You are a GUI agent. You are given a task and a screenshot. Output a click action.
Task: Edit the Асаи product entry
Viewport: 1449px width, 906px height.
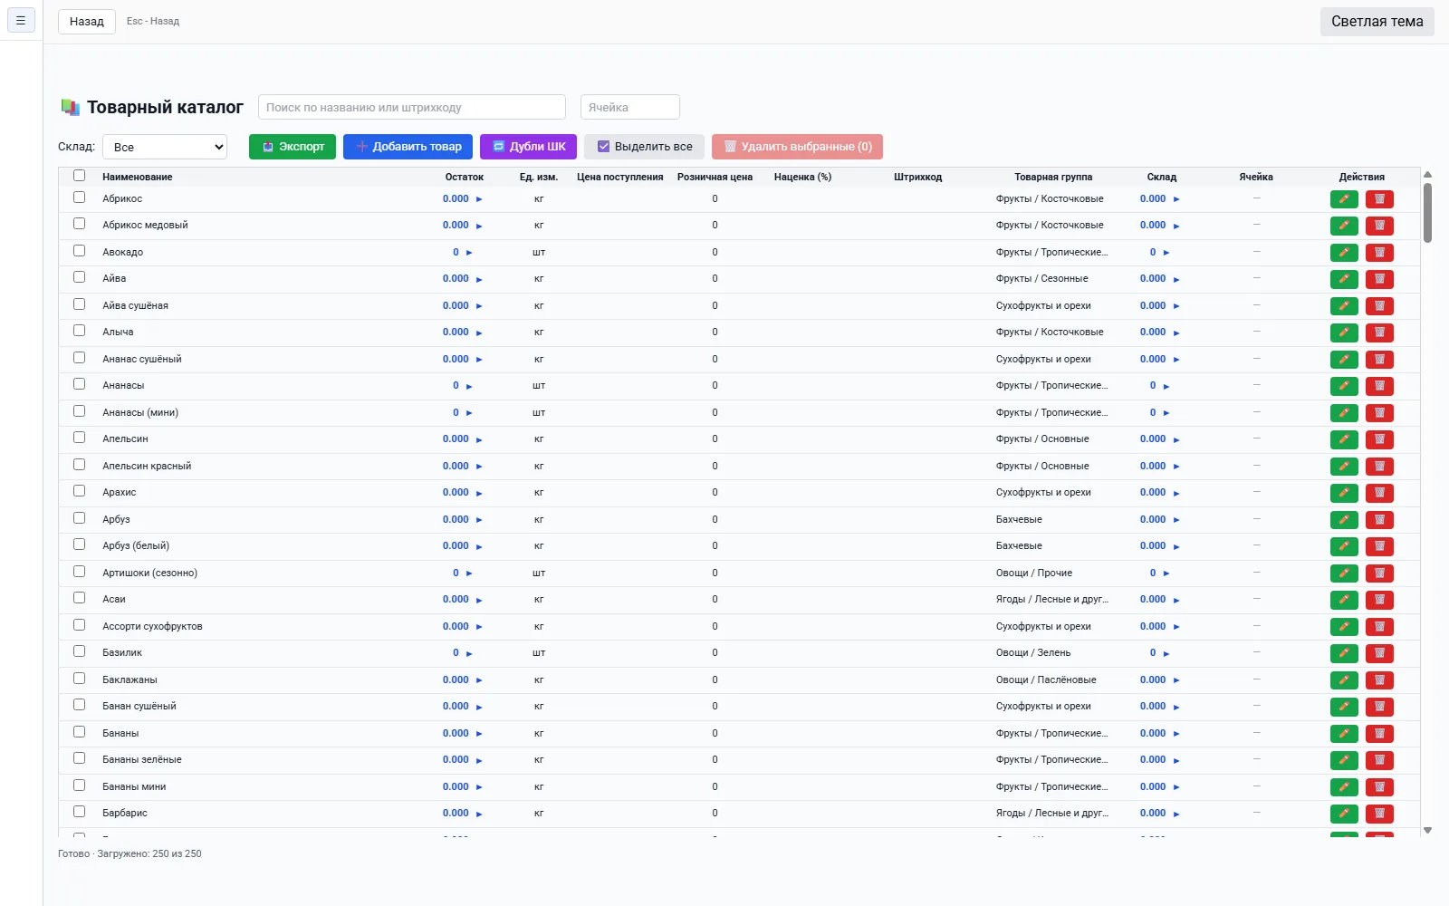point(1344,600)
